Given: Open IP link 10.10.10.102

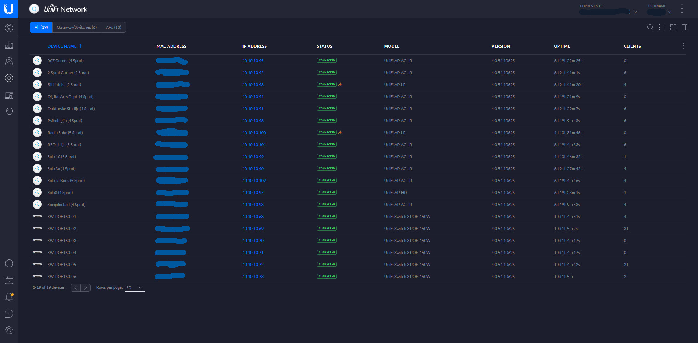Looking at the screenshot, I should pyautogui.click(x=254, y=181).
